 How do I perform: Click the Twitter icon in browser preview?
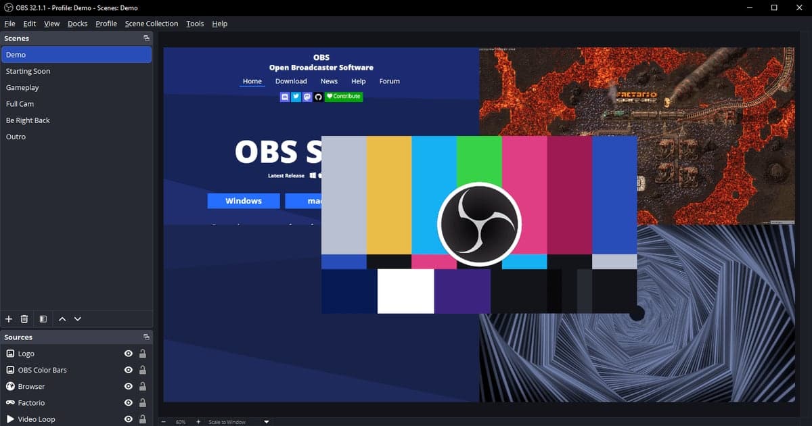point(296,97)
